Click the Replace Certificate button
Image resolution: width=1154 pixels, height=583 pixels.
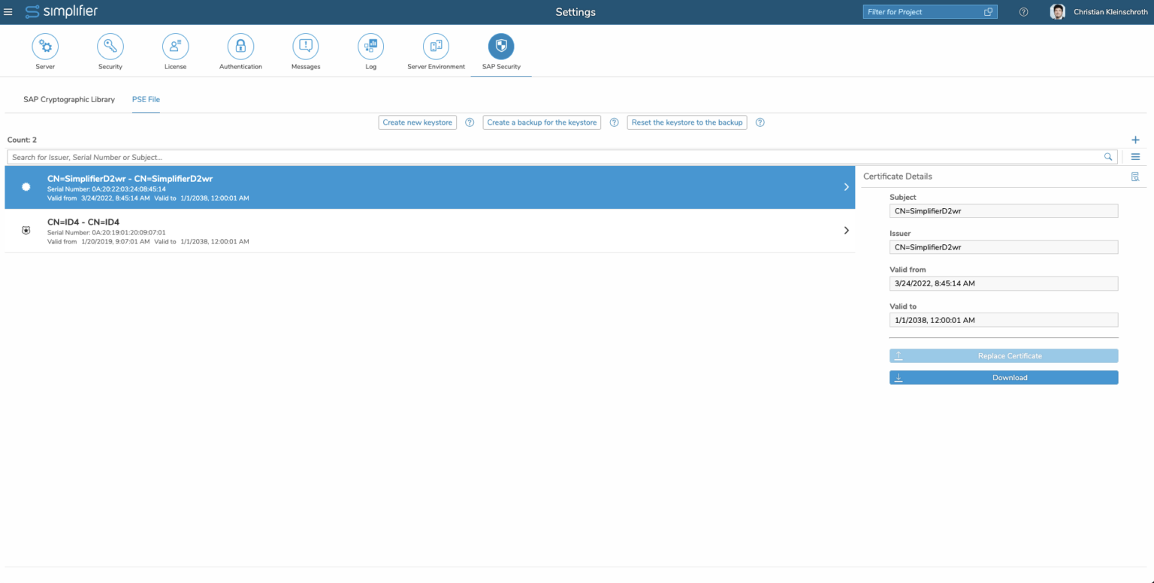[x=1004, y=356]
